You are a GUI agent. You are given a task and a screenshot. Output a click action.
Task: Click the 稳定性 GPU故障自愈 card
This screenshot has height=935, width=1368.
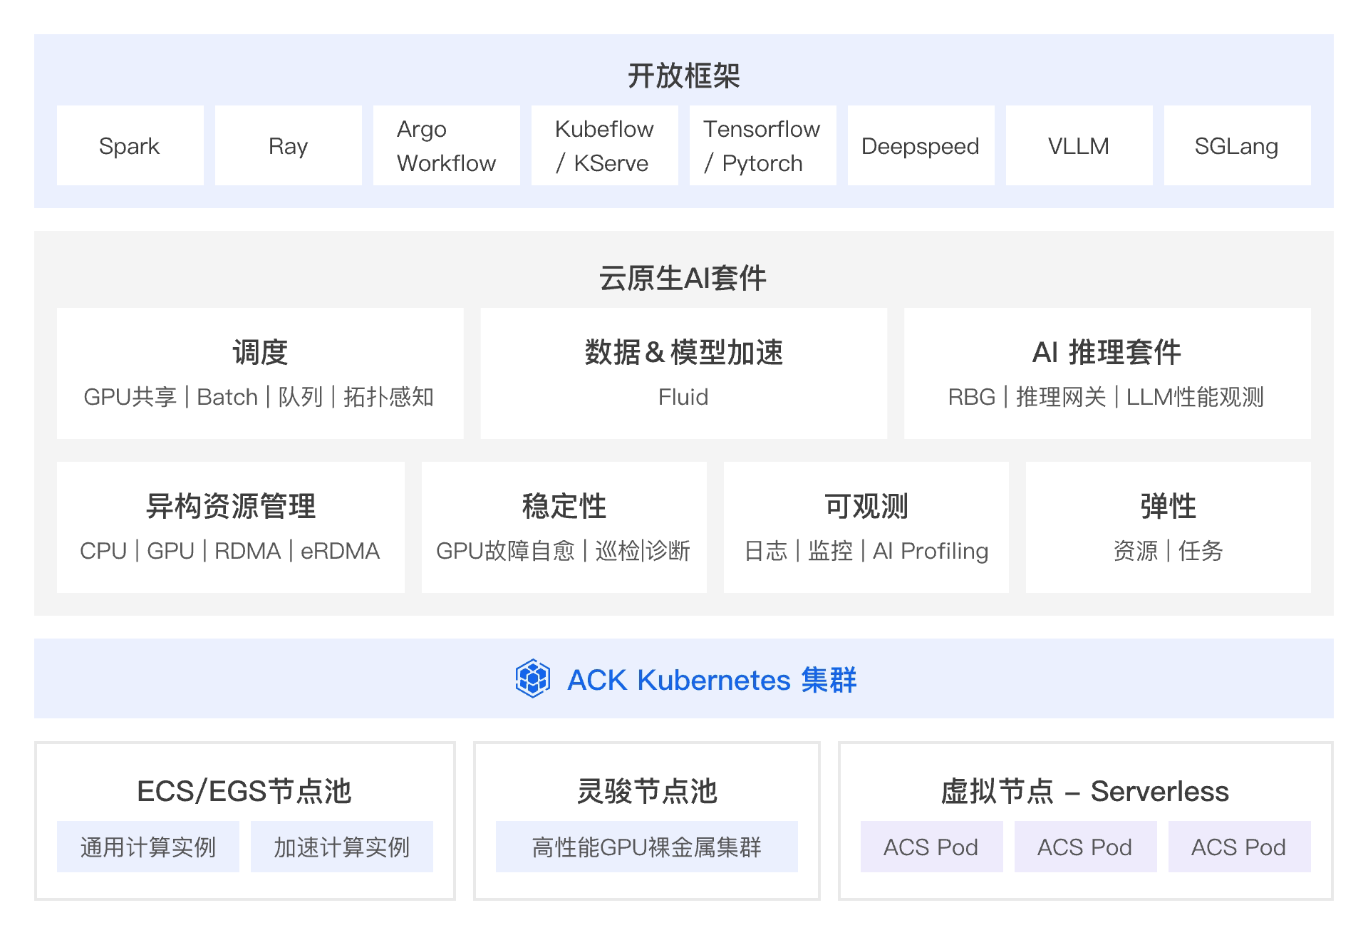pyautogui.click(x=564, y=527)
